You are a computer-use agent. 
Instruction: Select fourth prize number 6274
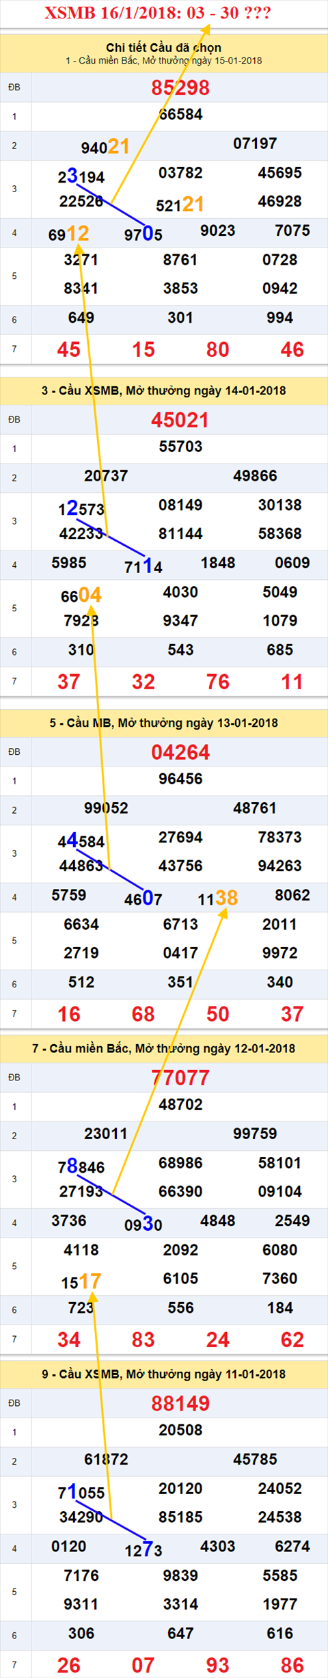tap(292, 1547)
